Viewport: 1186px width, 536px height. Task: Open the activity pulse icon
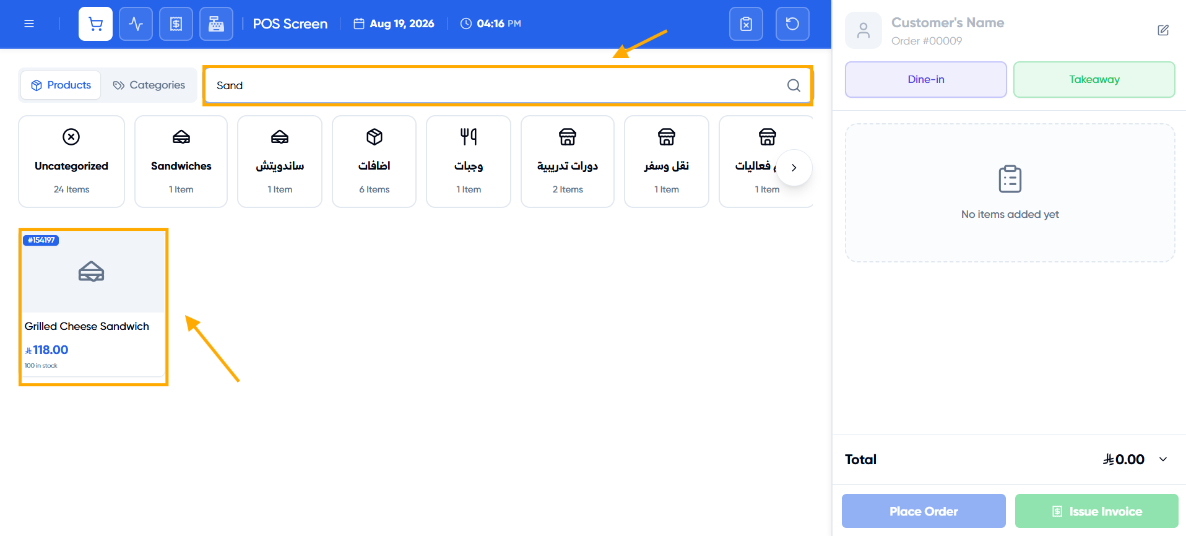point(136,24)
